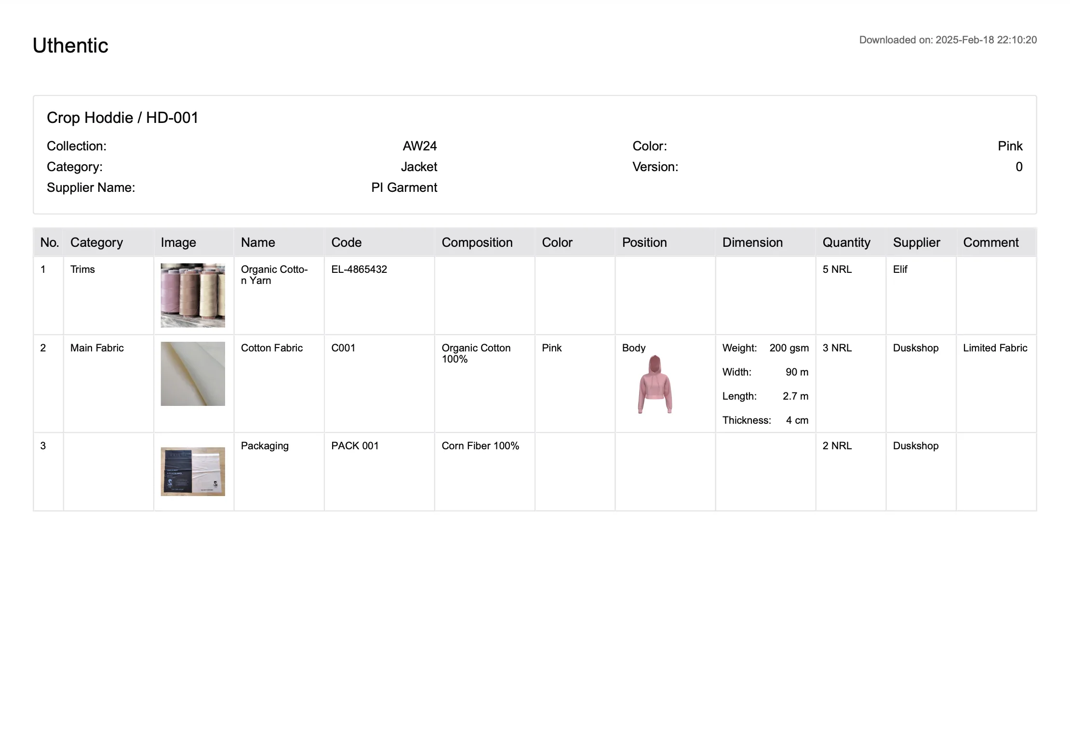Viewport: 1070px width, 752px height.
Task: Click the pink hoodie position image
Action: tap(655, 384)
